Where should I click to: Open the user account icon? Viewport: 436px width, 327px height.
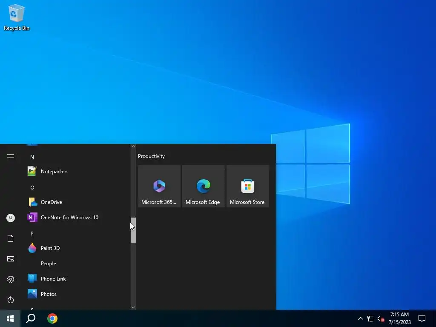pos(11,218)
